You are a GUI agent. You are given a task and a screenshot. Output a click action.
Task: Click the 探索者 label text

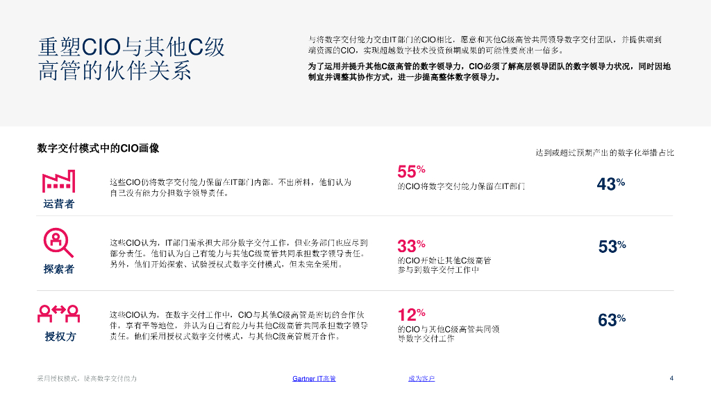pyautogui.click(x=58, y=269)
